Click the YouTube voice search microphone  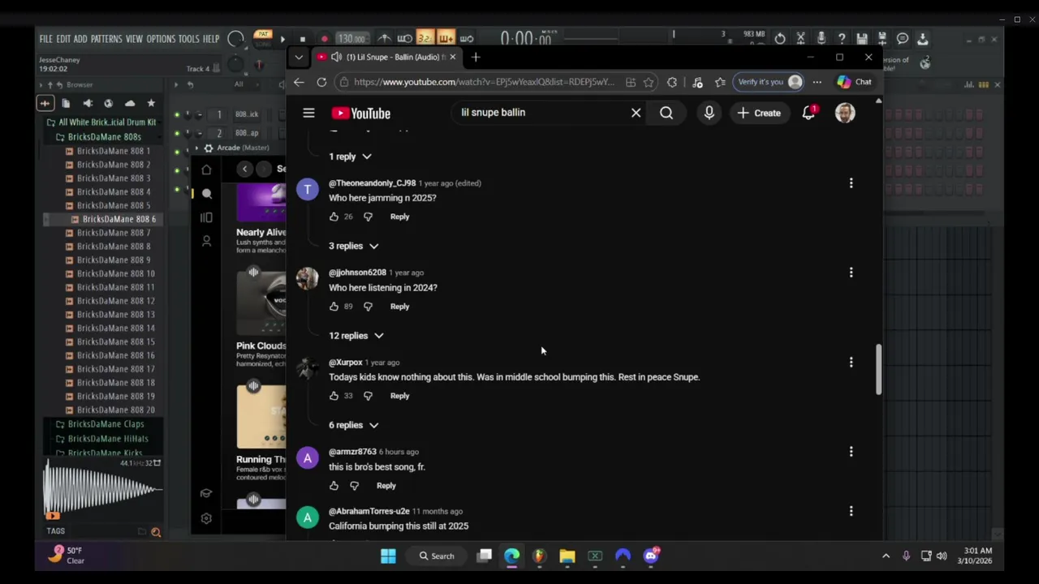coord(709,113)
